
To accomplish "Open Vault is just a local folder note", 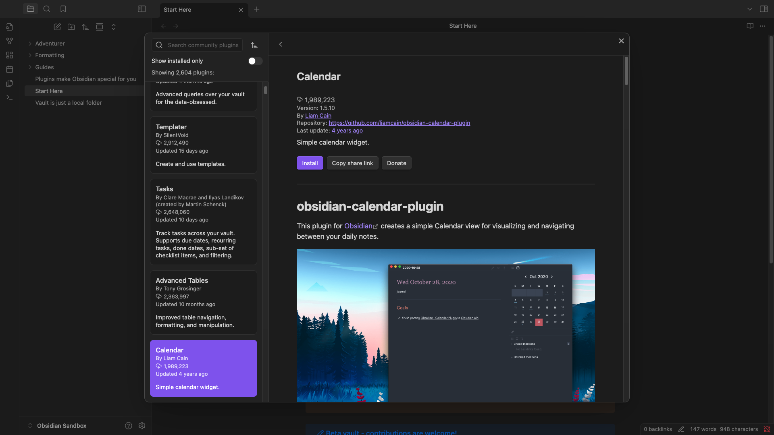I will click(69, 103).
